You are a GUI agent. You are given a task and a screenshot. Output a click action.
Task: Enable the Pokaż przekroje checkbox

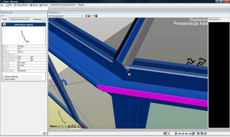(3, 77)
